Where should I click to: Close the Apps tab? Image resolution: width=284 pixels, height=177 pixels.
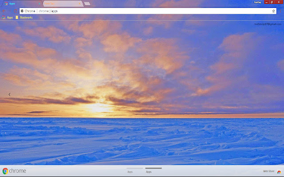pos(39,4)
